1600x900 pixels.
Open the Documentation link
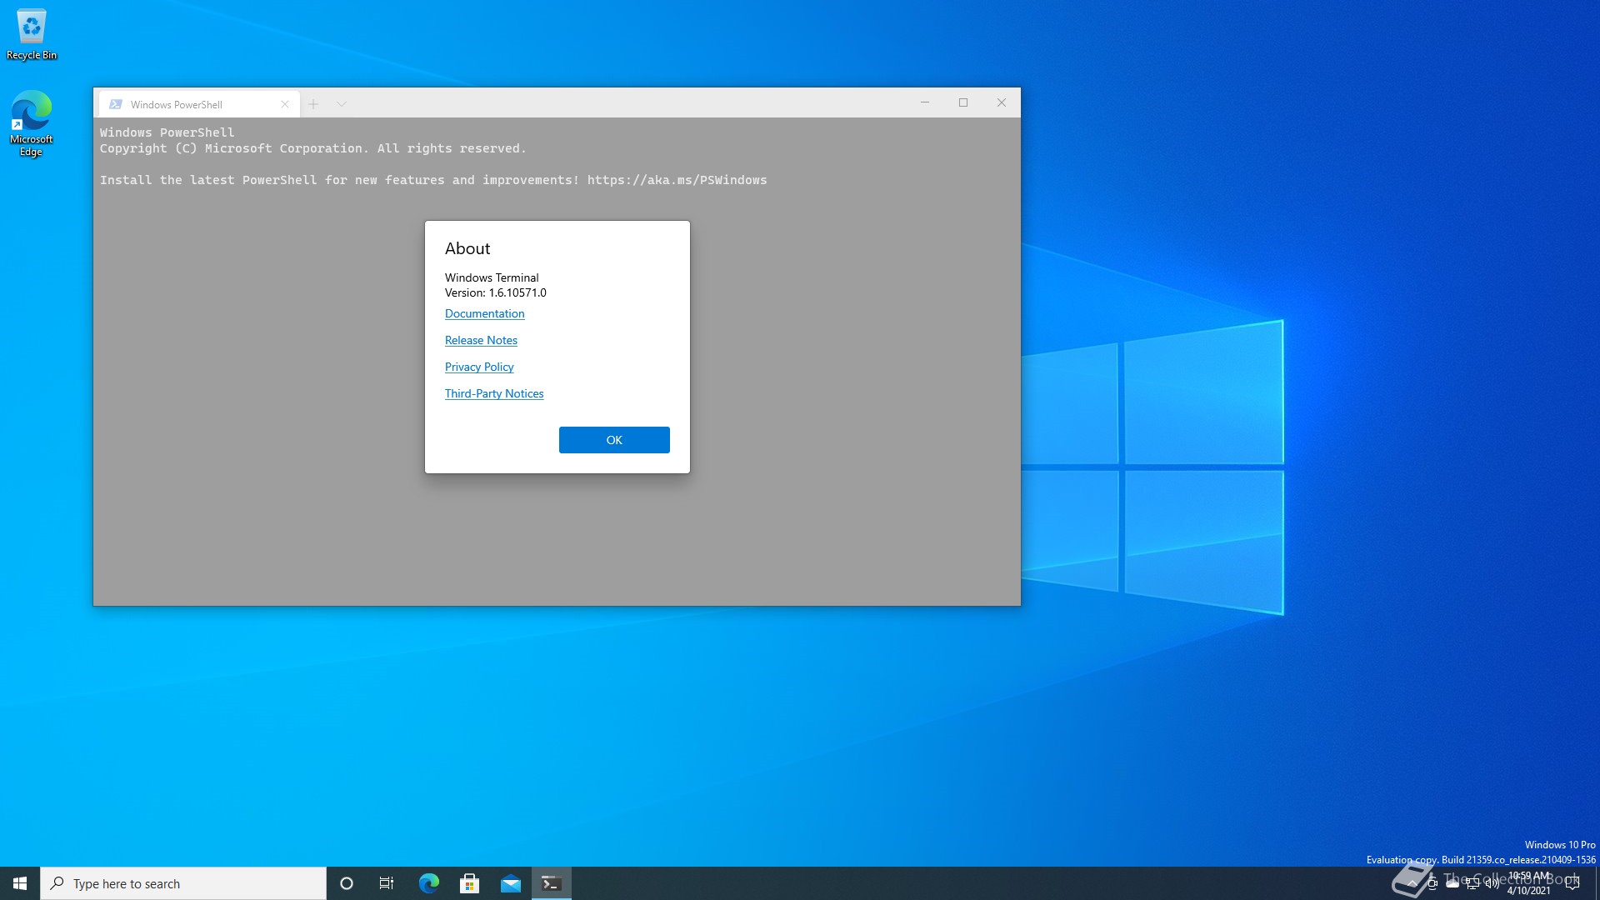click(x=484, y=313)
